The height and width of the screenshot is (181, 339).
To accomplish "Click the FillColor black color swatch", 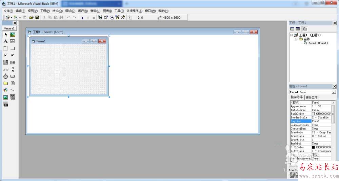I will (313, 147).
